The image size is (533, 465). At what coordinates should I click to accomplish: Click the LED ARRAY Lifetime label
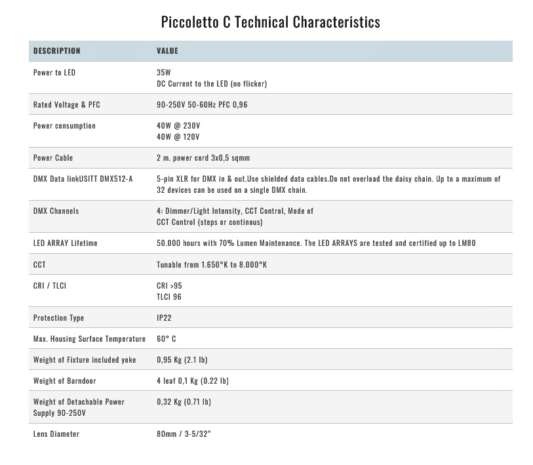pyautogui.click(x=65, y=243)
